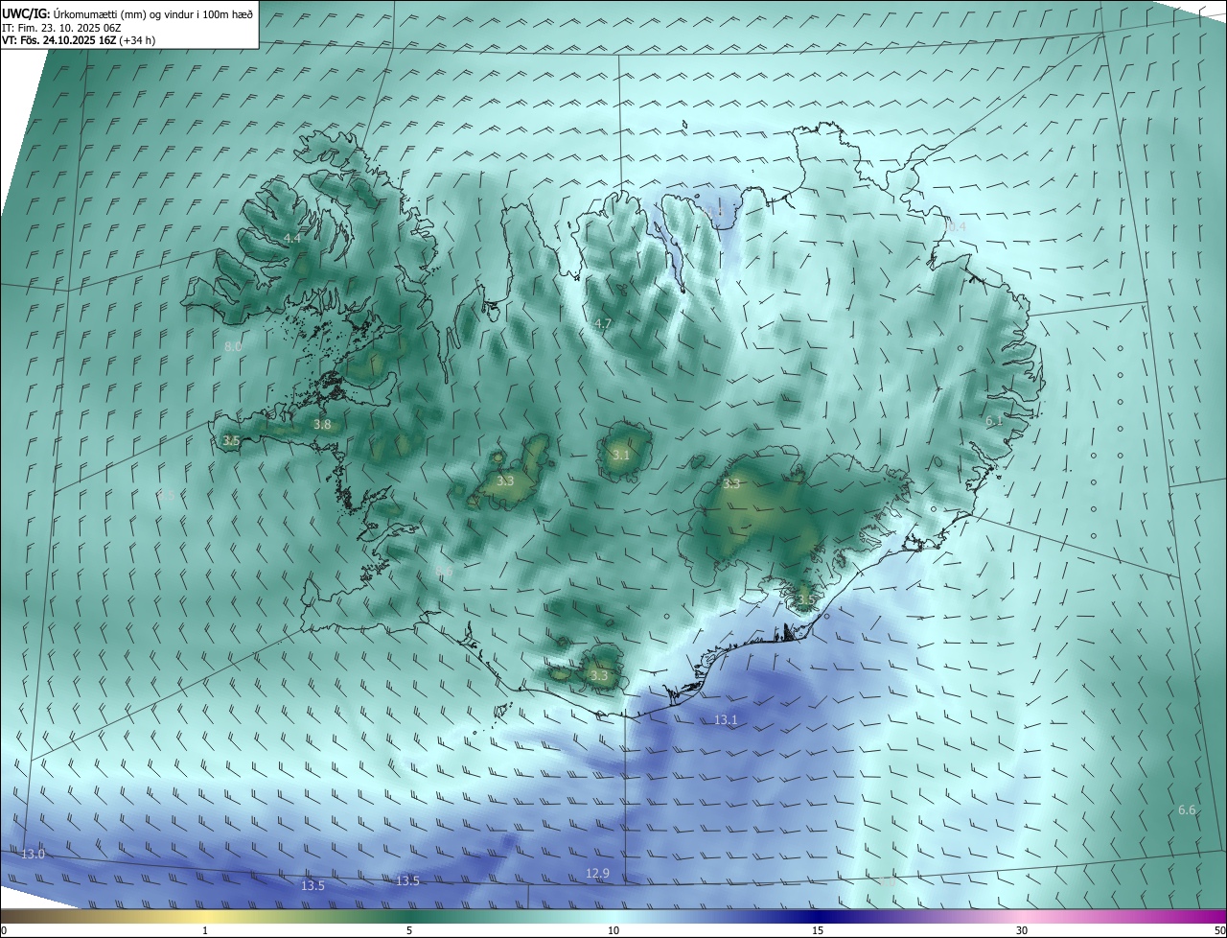
Task: Click the 13.0 value on the map
Action: click(33, 854)
